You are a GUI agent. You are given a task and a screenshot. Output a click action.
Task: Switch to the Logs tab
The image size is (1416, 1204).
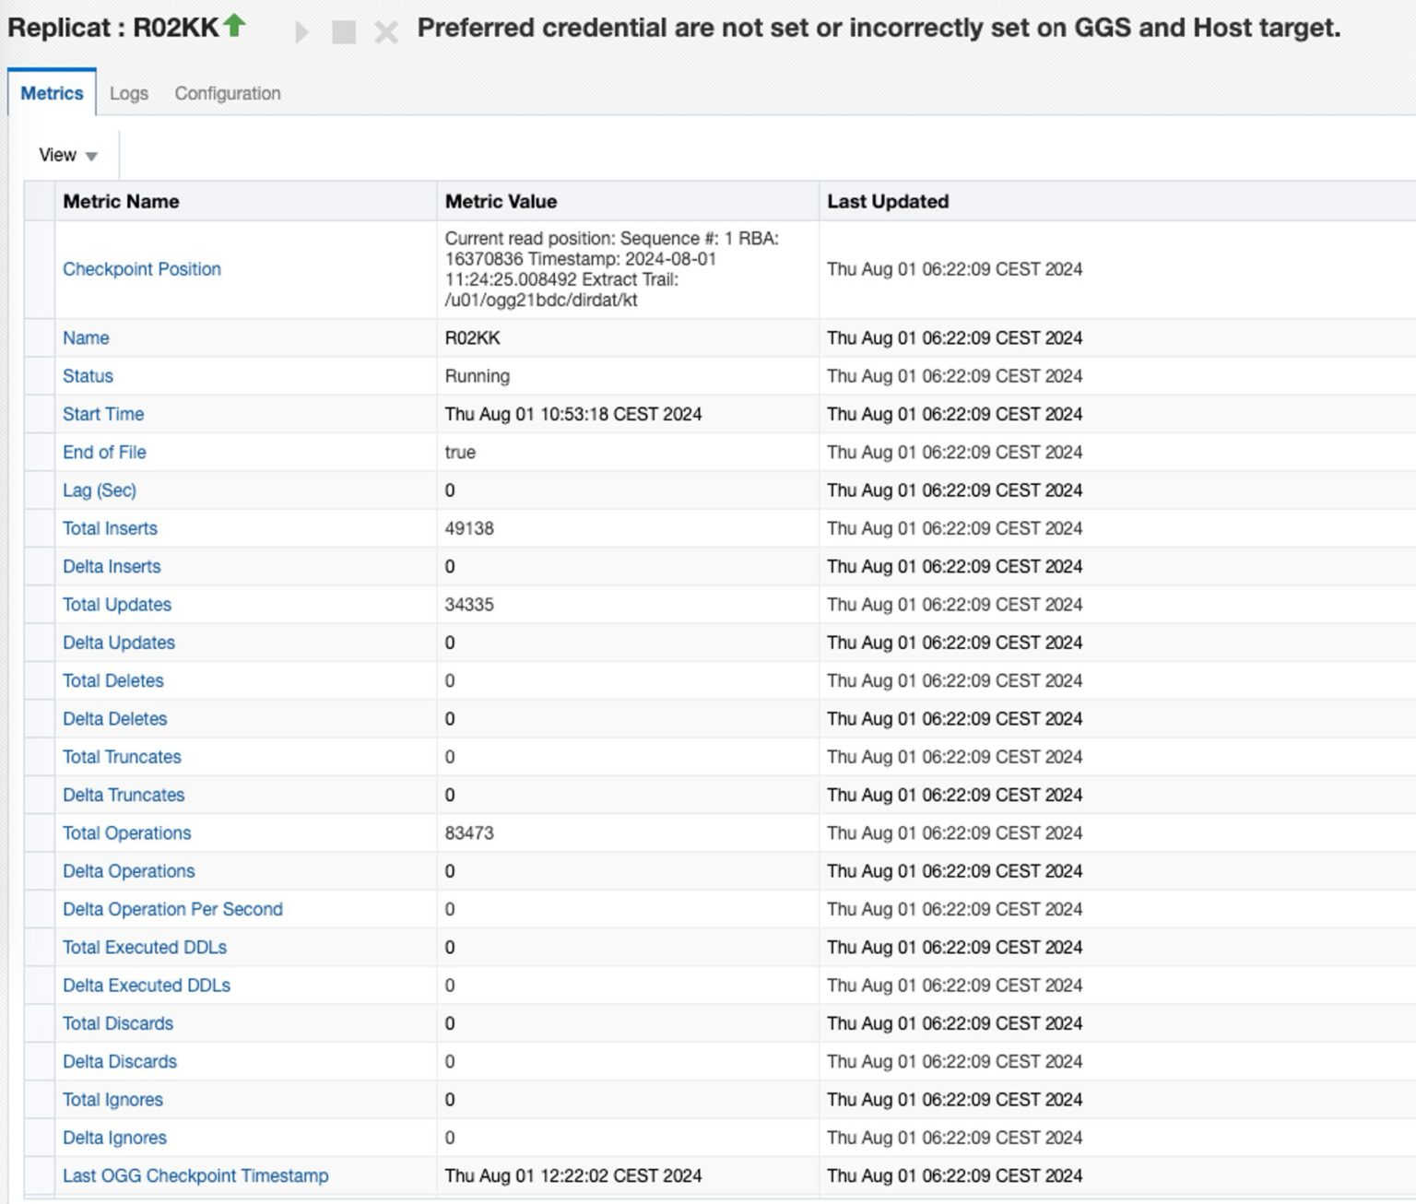(x=128, y=93)
